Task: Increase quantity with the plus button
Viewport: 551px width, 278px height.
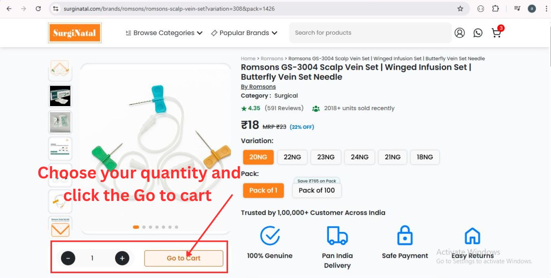Action: (x=122, y=258)
